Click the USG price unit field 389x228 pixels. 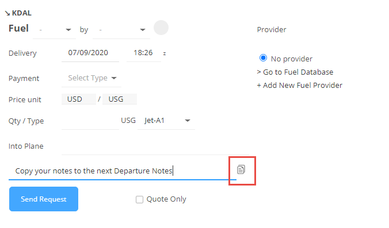pyautogui.click(x=120, y=99)
